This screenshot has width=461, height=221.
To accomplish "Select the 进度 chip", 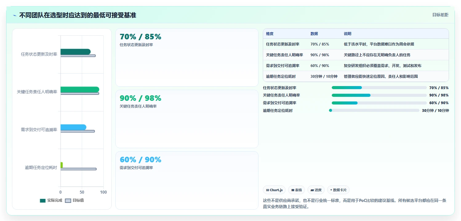I will coord(316,190).
